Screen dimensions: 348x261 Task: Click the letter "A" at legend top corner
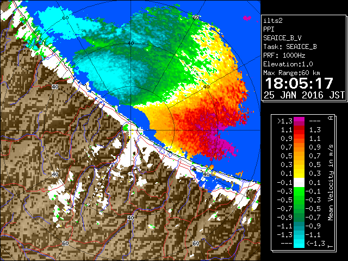click(331, 117)
